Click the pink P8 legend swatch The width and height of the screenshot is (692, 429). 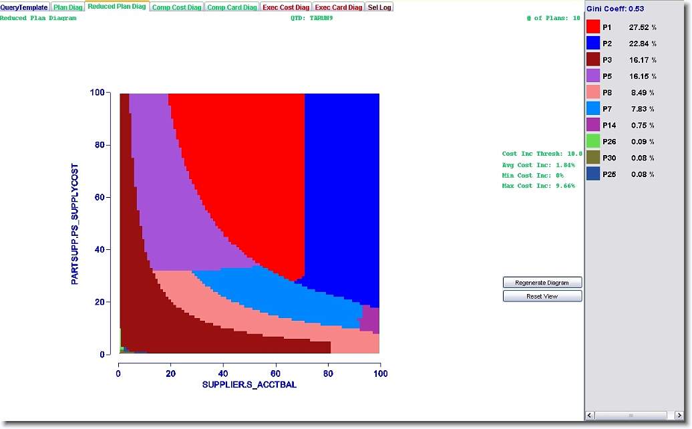[x=593, y=92]
